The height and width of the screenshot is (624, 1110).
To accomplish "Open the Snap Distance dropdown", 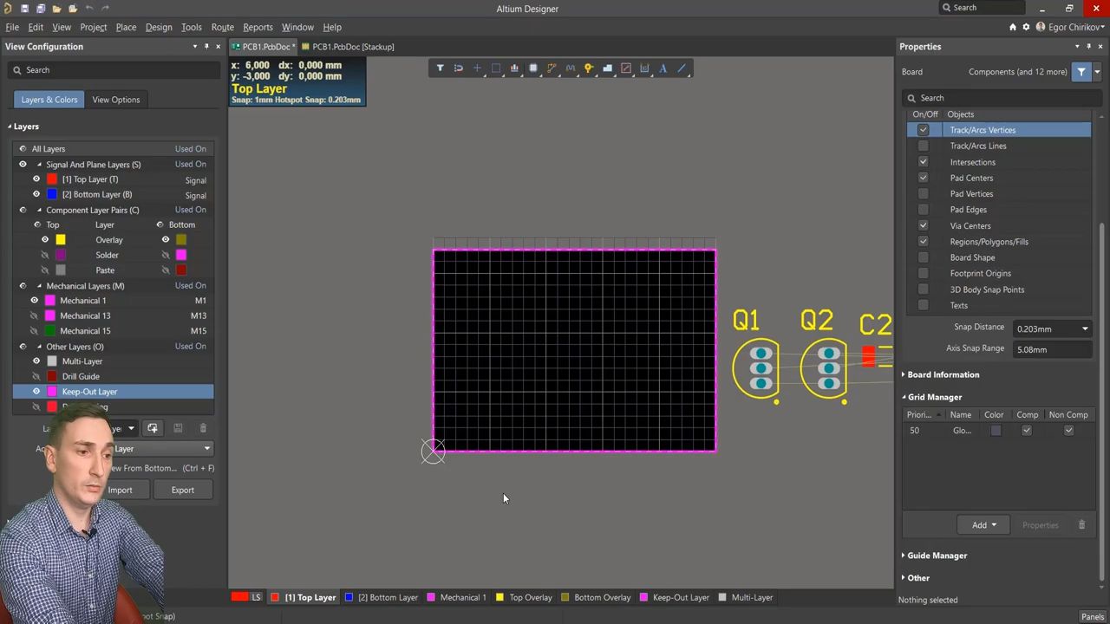I will click(x=1085, y=329).
